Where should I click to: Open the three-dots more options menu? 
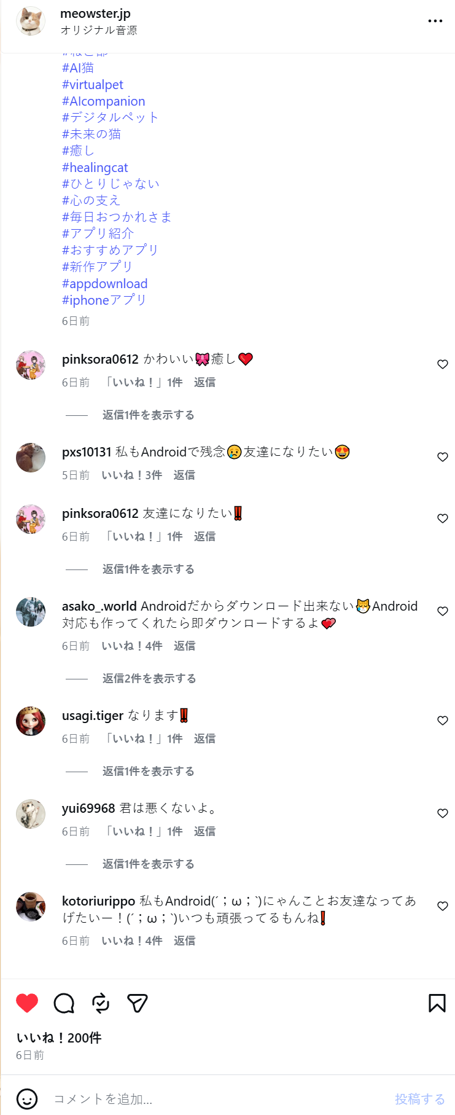coord(435,21)
